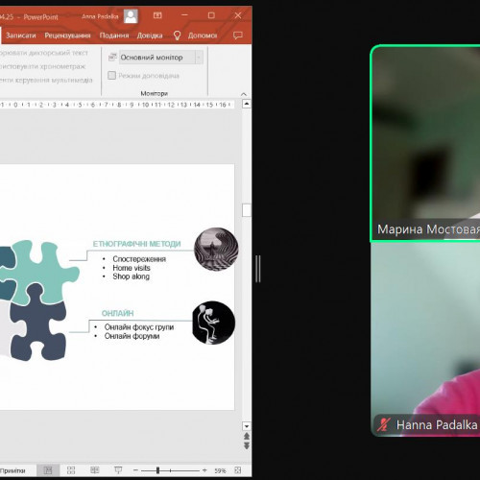Minimize the PowerPoint window

[x=184, y=15]
